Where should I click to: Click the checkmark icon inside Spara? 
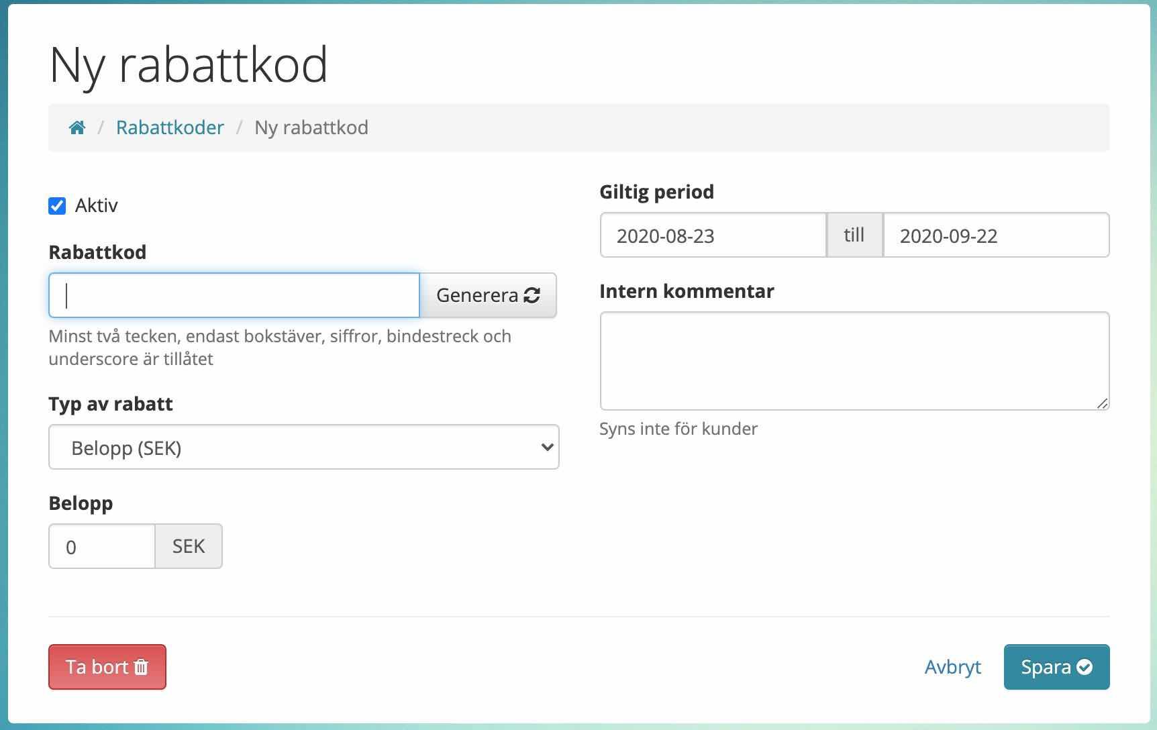coord(1085,667)
